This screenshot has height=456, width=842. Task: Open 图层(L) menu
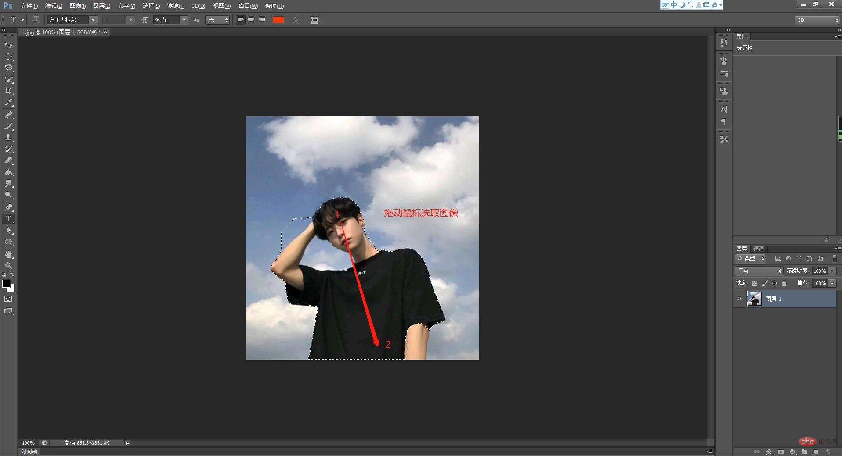click(x=101, y=6)
